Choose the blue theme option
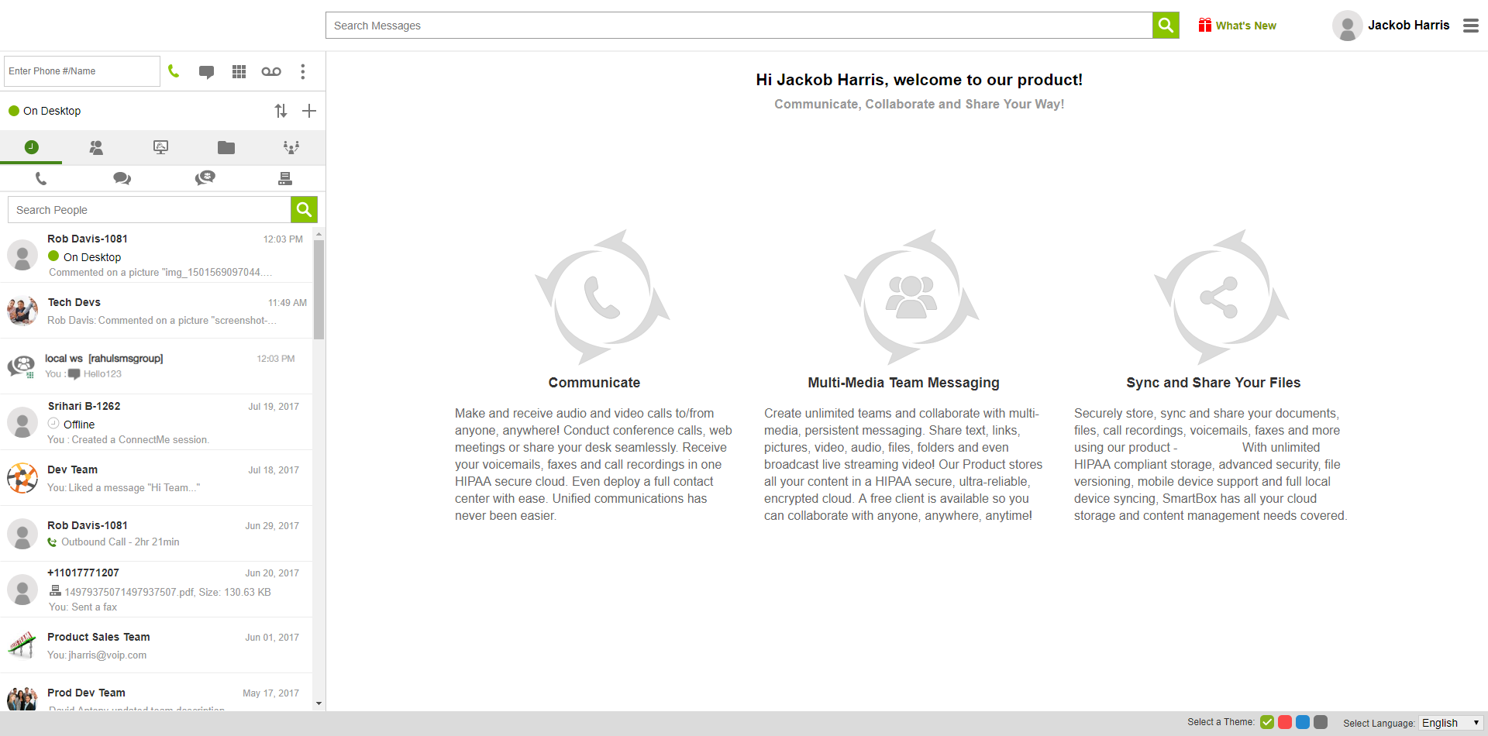 (x=1303, y=722)
